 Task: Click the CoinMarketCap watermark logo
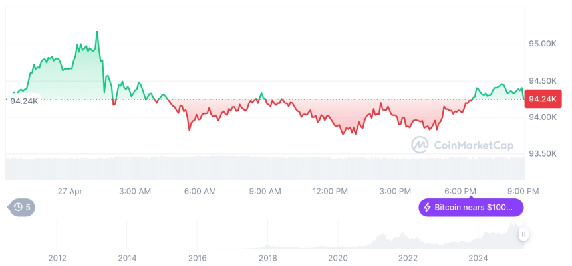click(x=462, y=145)
